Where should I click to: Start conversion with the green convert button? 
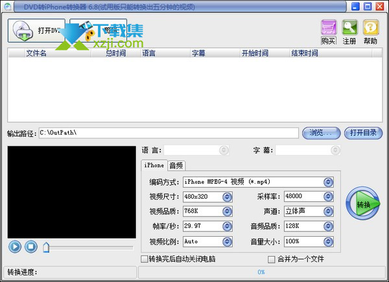362,204
